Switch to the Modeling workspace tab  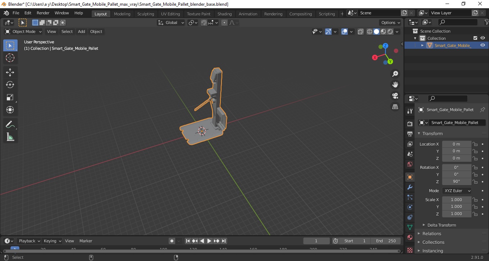tap(122, 14)
